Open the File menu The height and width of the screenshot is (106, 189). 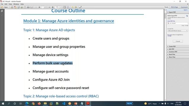2,4
